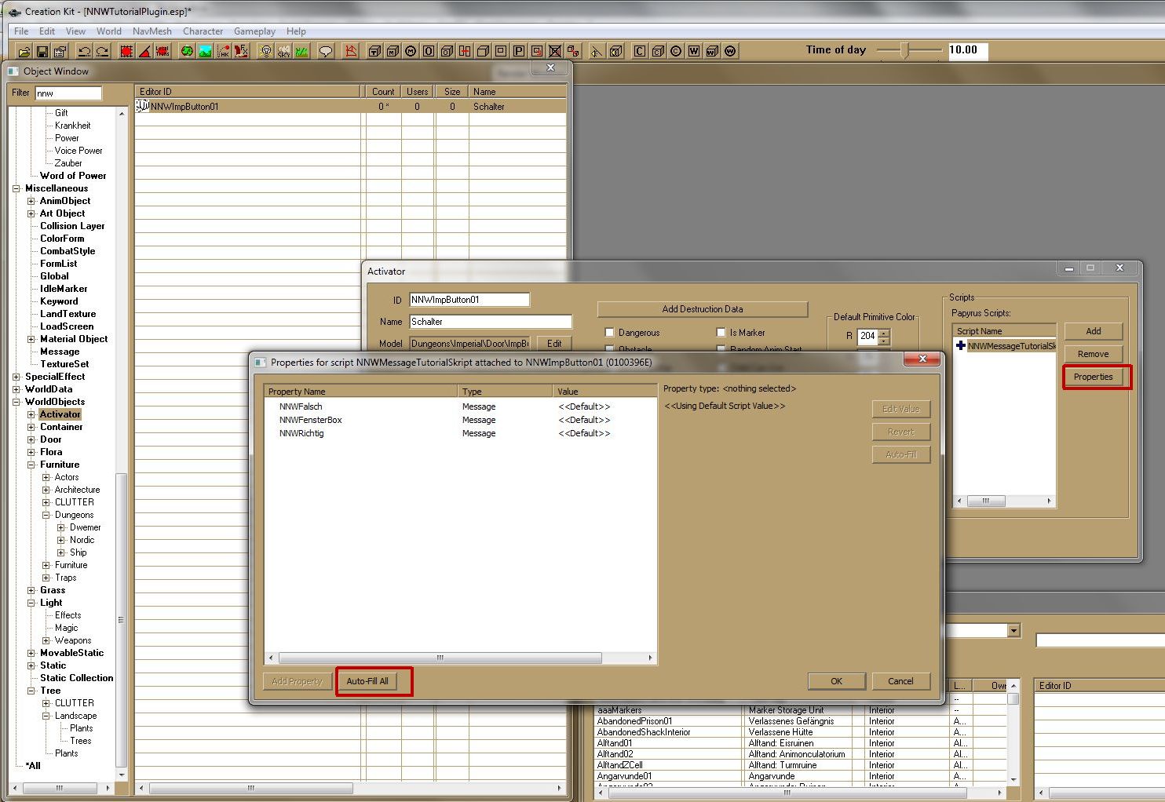This screenshot has height=802, width=1165.
Task: Check the Is Marker checkbox
Action: pyautogui.click(x=721, y=333)
